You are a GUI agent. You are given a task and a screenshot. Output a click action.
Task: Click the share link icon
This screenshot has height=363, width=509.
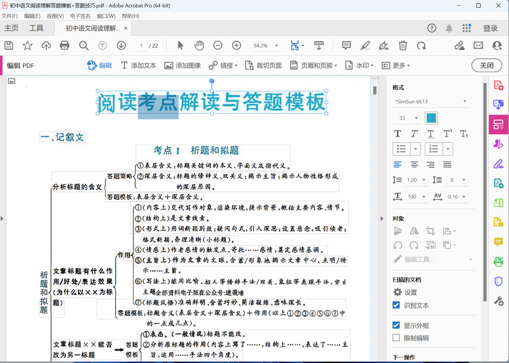(460, 45)
